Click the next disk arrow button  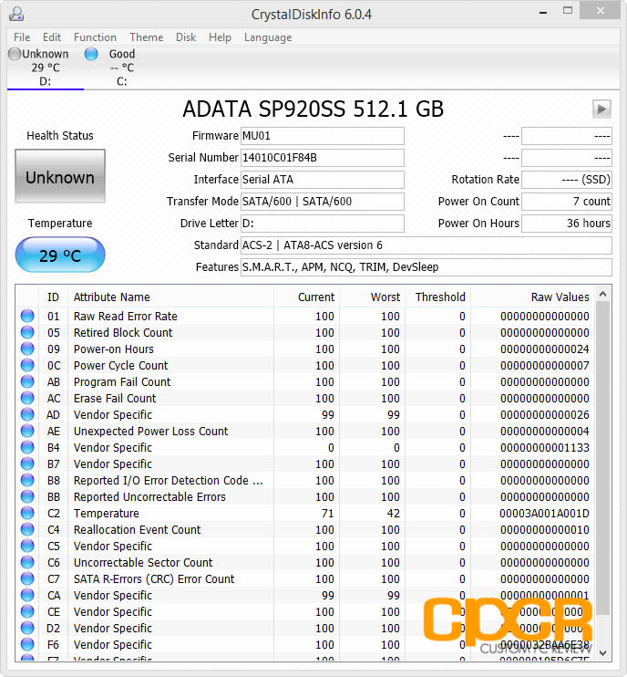(x=601, y=109)
